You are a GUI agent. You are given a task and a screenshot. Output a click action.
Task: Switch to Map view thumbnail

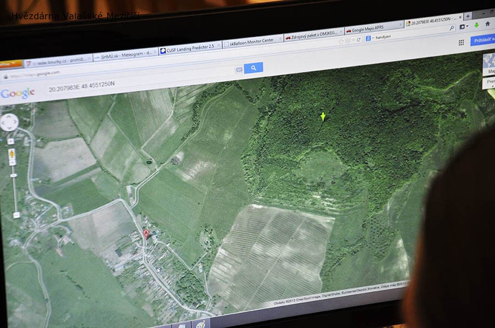tap(489, 64)
